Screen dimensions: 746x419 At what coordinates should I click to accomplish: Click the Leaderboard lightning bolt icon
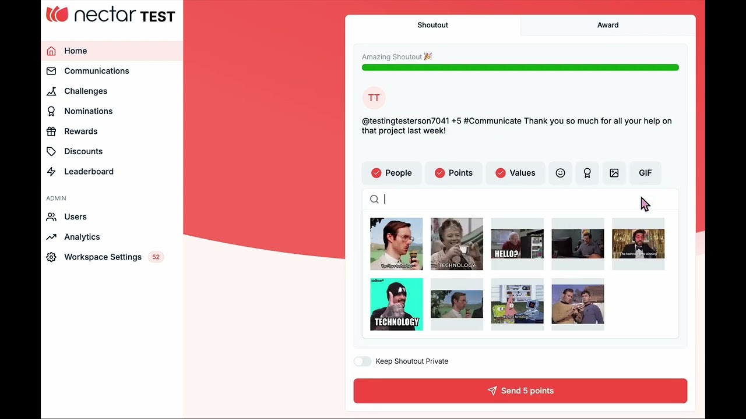(x=51, y=172)
